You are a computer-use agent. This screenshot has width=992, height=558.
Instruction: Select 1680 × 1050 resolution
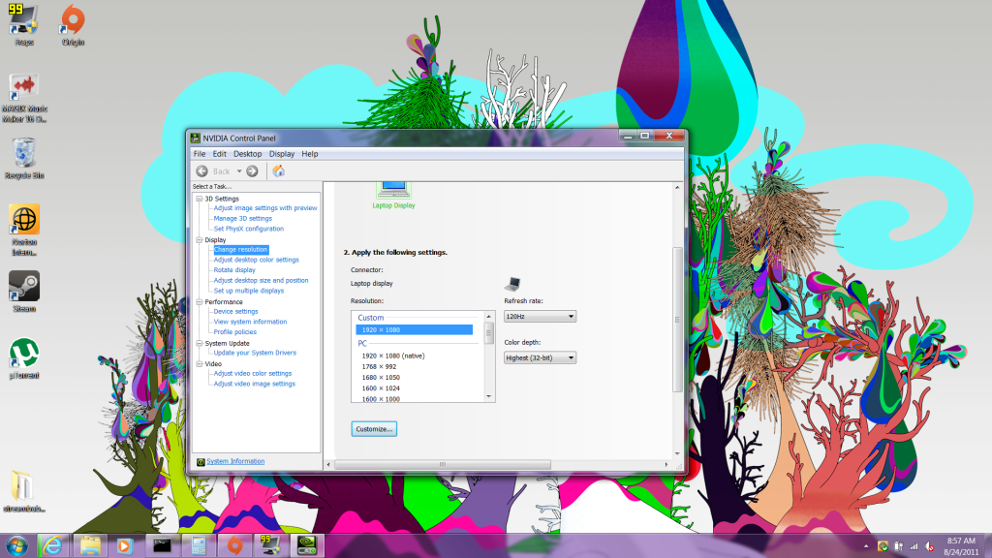point(380,377)
